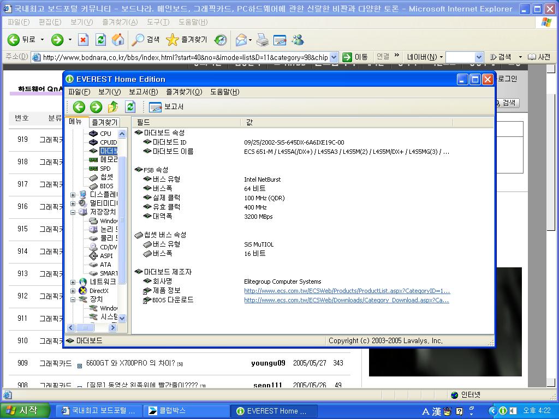Expand the 디스플레이 tree node
Viewport: 559px width, 419px height.
coord(73,195)
